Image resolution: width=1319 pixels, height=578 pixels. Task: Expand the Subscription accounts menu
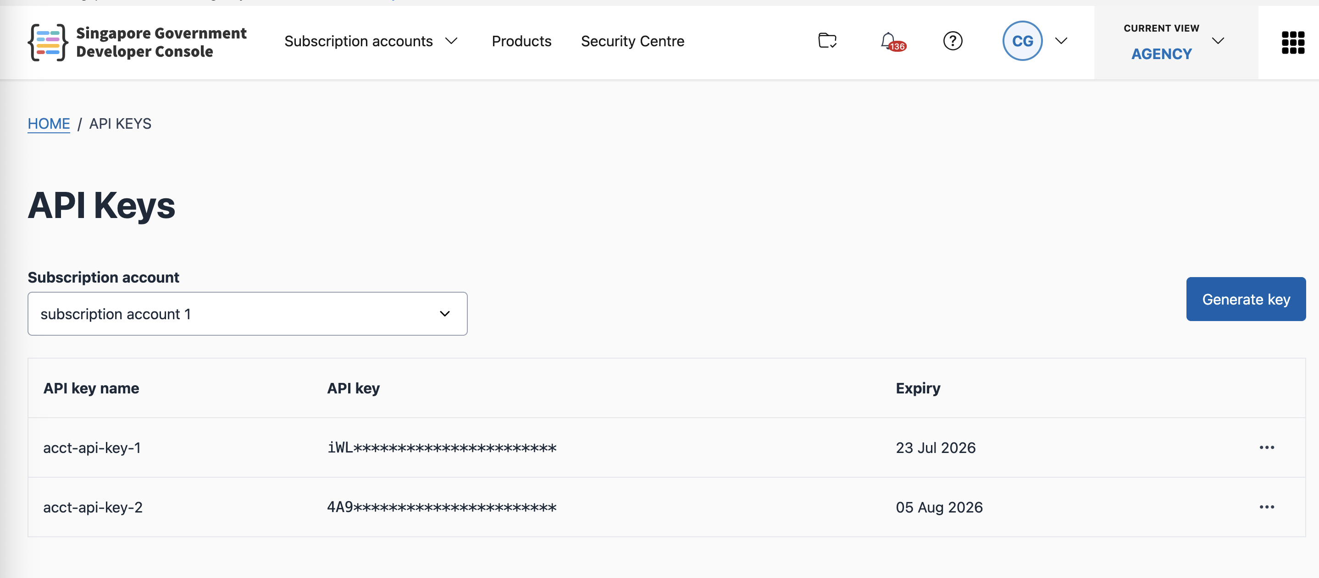(x=371, y=41)
